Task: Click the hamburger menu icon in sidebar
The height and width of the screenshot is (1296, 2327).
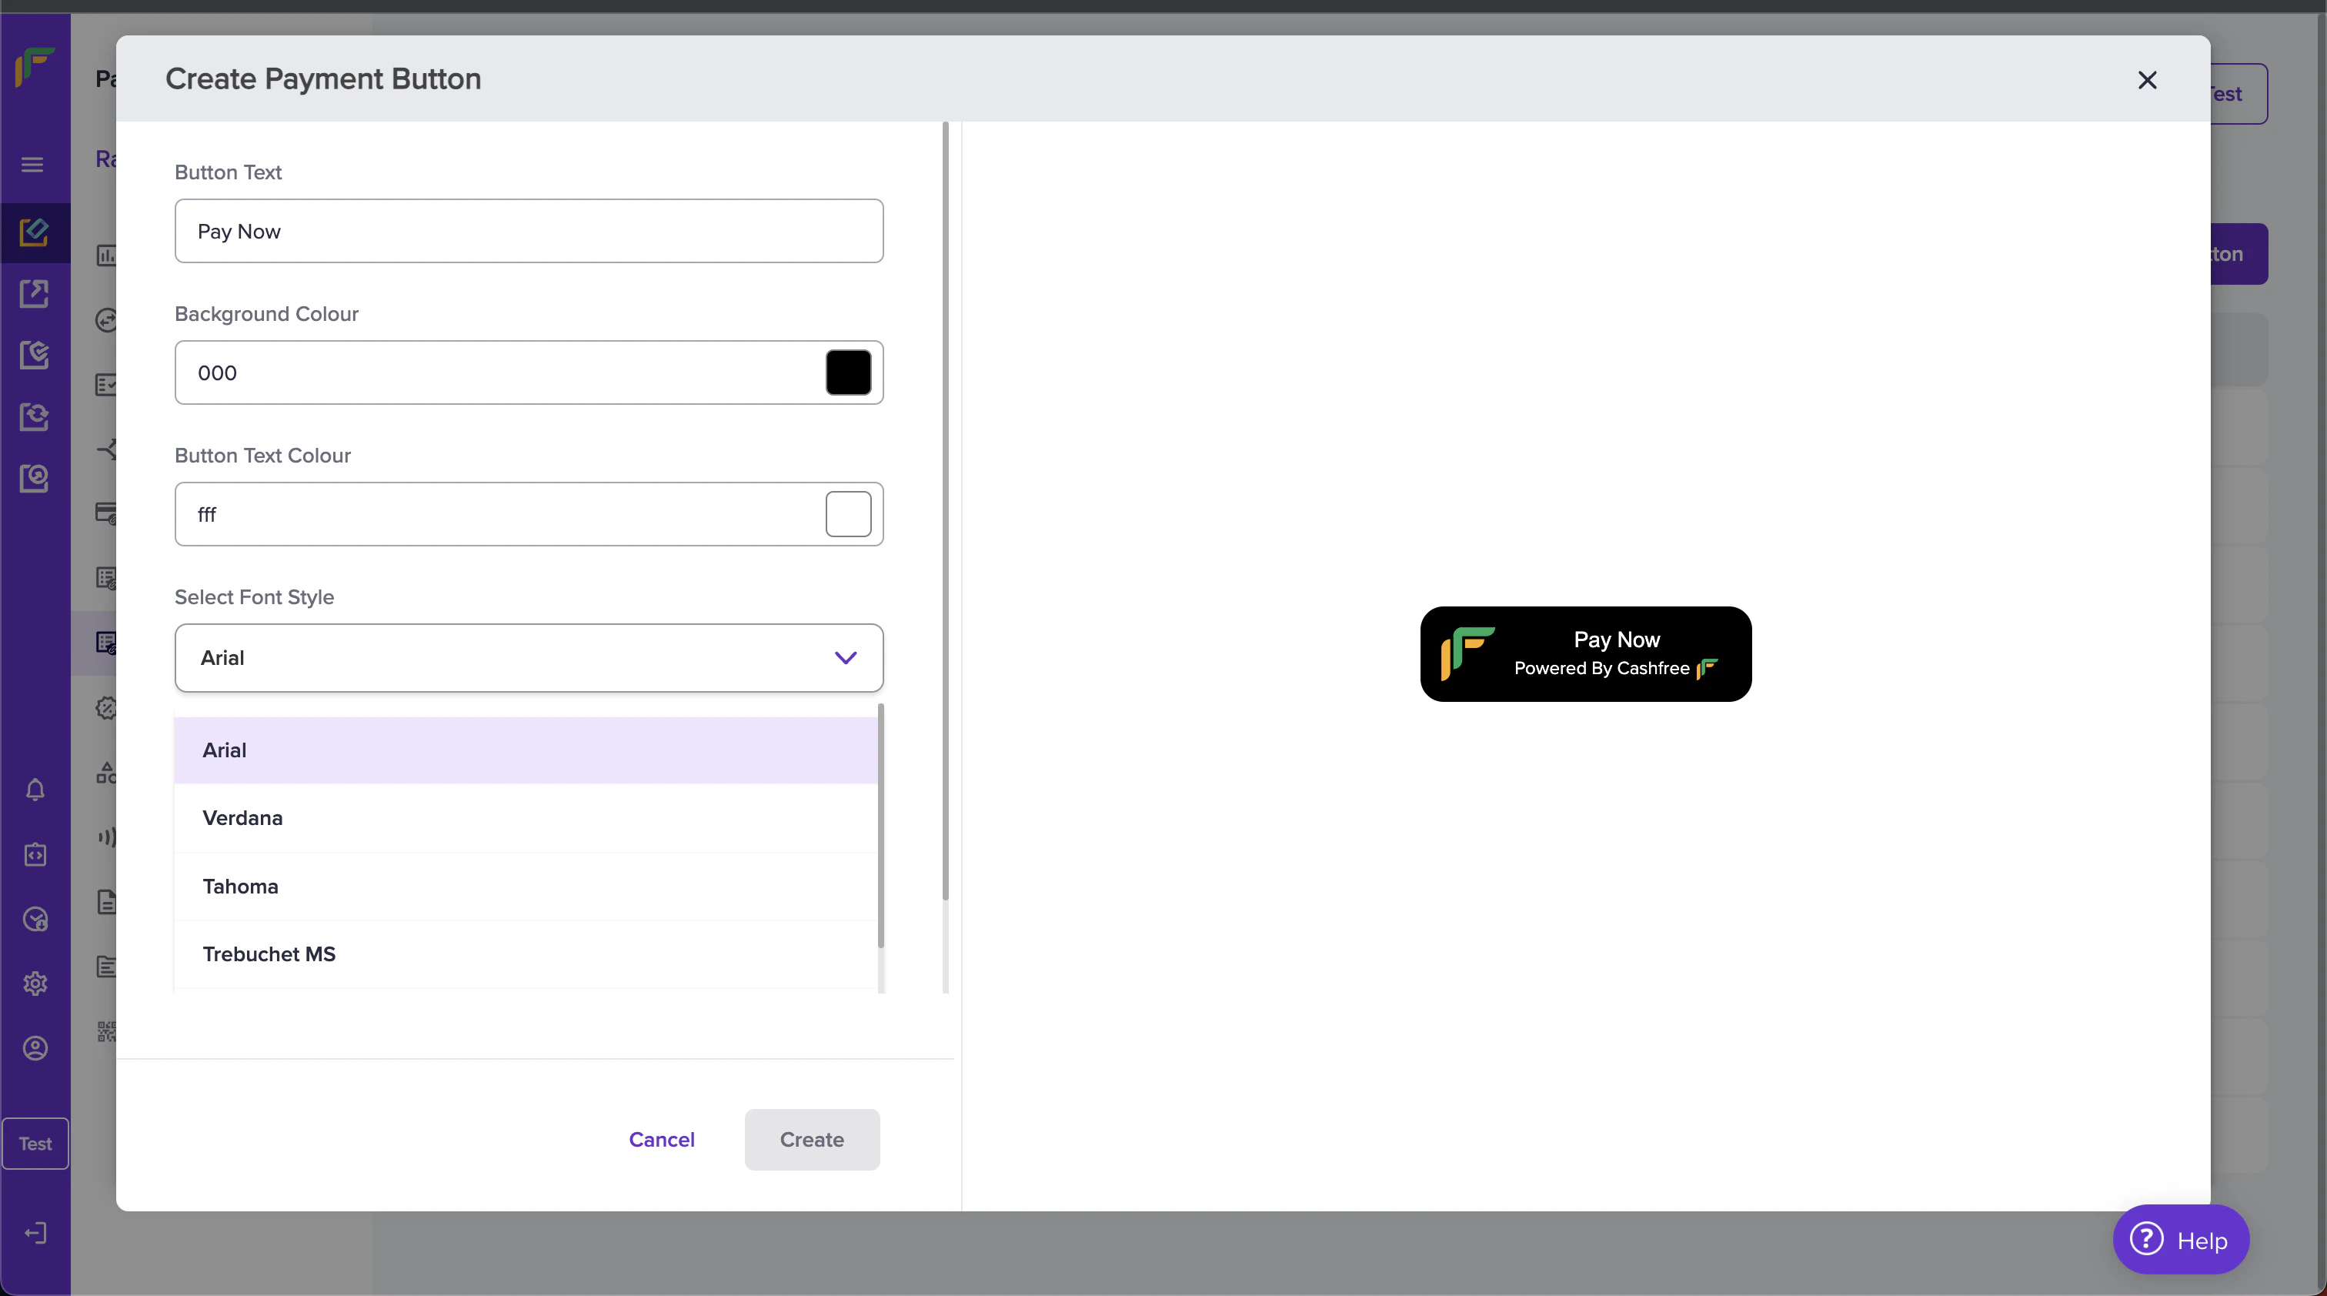Action: [32, 165]
